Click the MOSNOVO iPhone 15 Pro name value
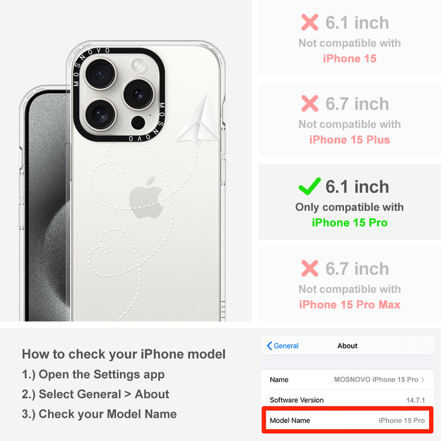The width and height of the screenshot is (441, 441). pyautogui.click(x=376, y=379)
